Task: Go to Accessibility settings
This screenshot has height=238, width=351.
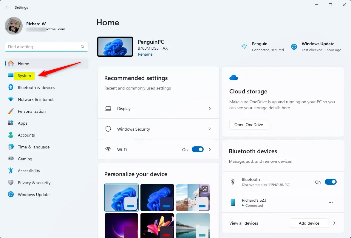Action: point(47,171)
